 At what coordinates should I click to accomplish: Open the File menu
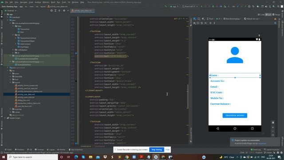coord(7,2)
